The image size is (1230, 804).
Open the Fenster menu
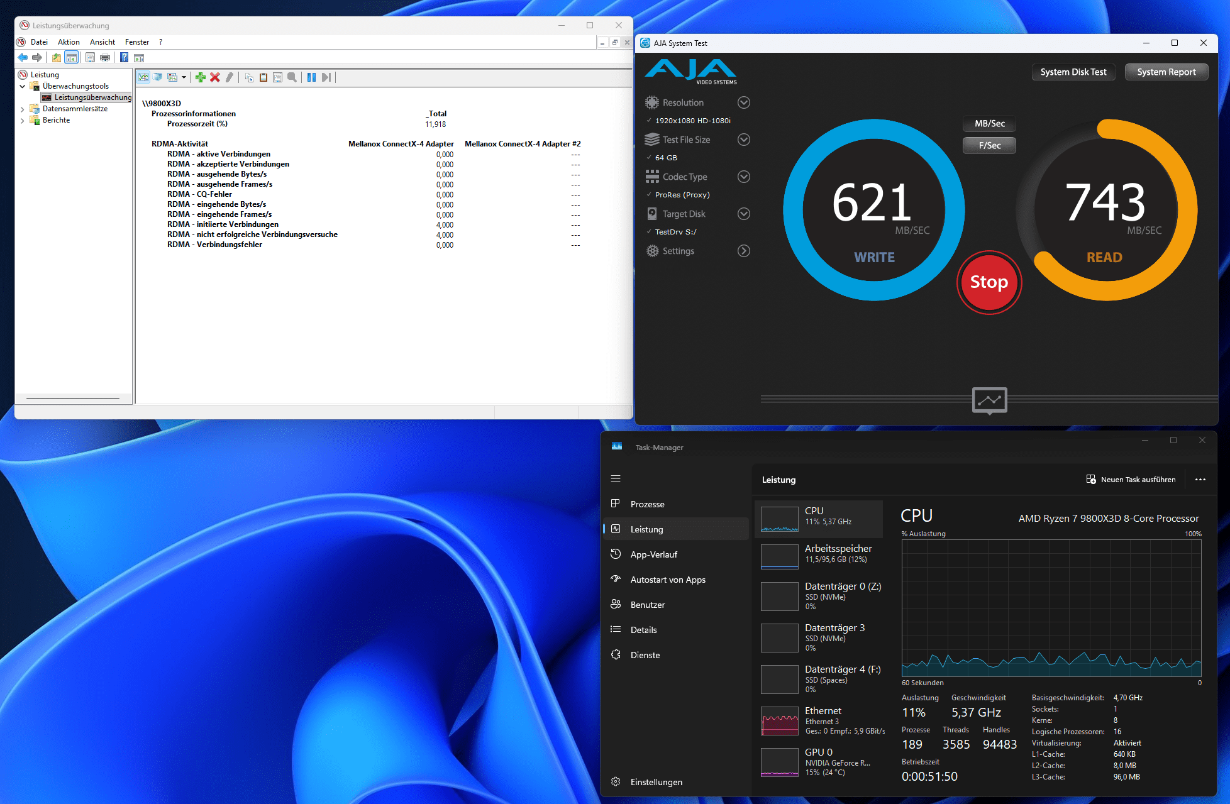137,42
